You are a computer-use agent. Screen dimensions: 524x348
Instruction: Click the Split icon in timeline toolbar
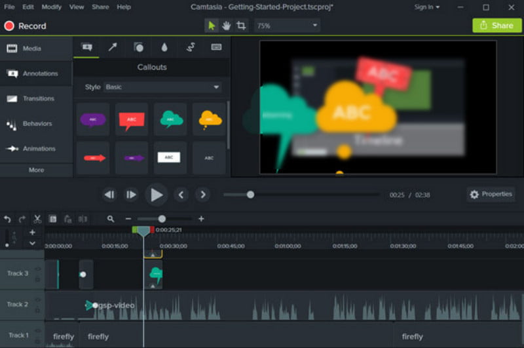[83, 220]
